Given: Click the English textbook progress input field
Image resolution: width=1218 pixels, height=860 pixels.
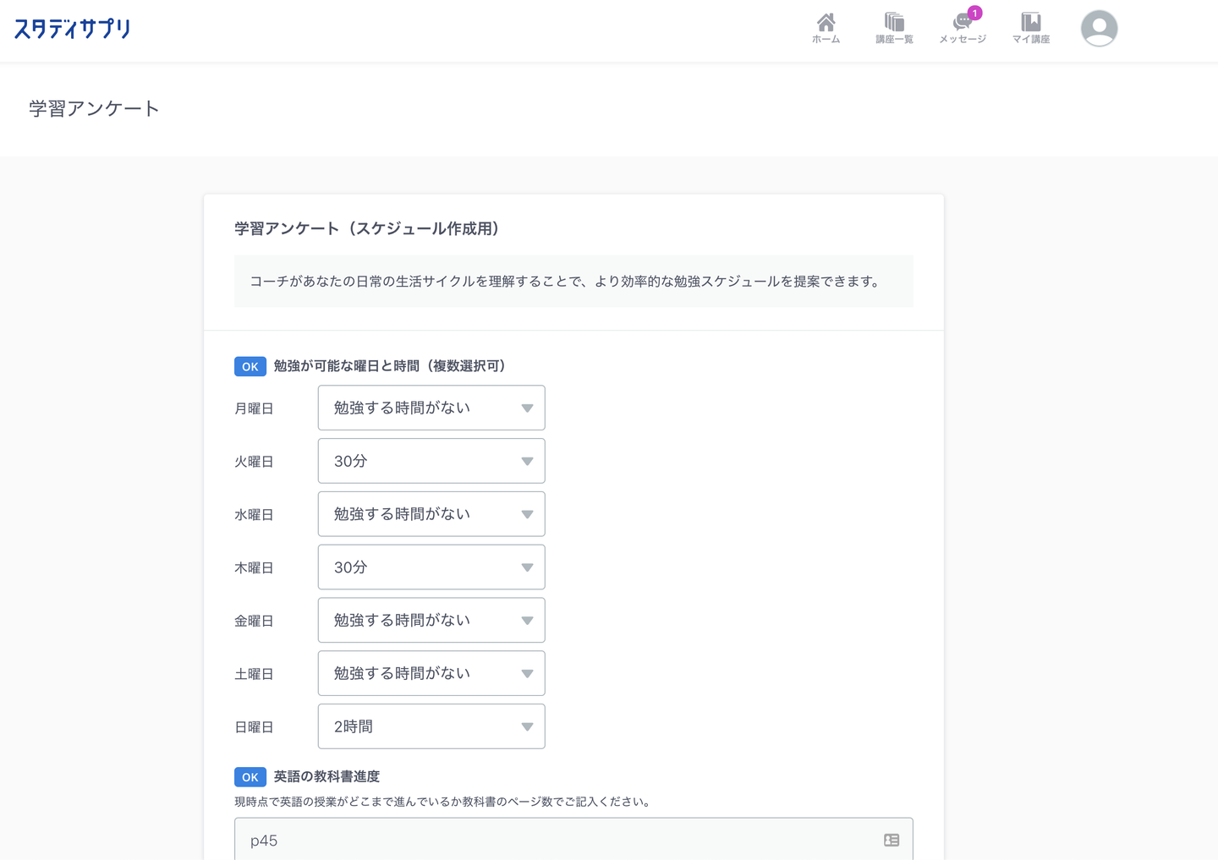Looking at the screenshot, I should tap(558, 840).
